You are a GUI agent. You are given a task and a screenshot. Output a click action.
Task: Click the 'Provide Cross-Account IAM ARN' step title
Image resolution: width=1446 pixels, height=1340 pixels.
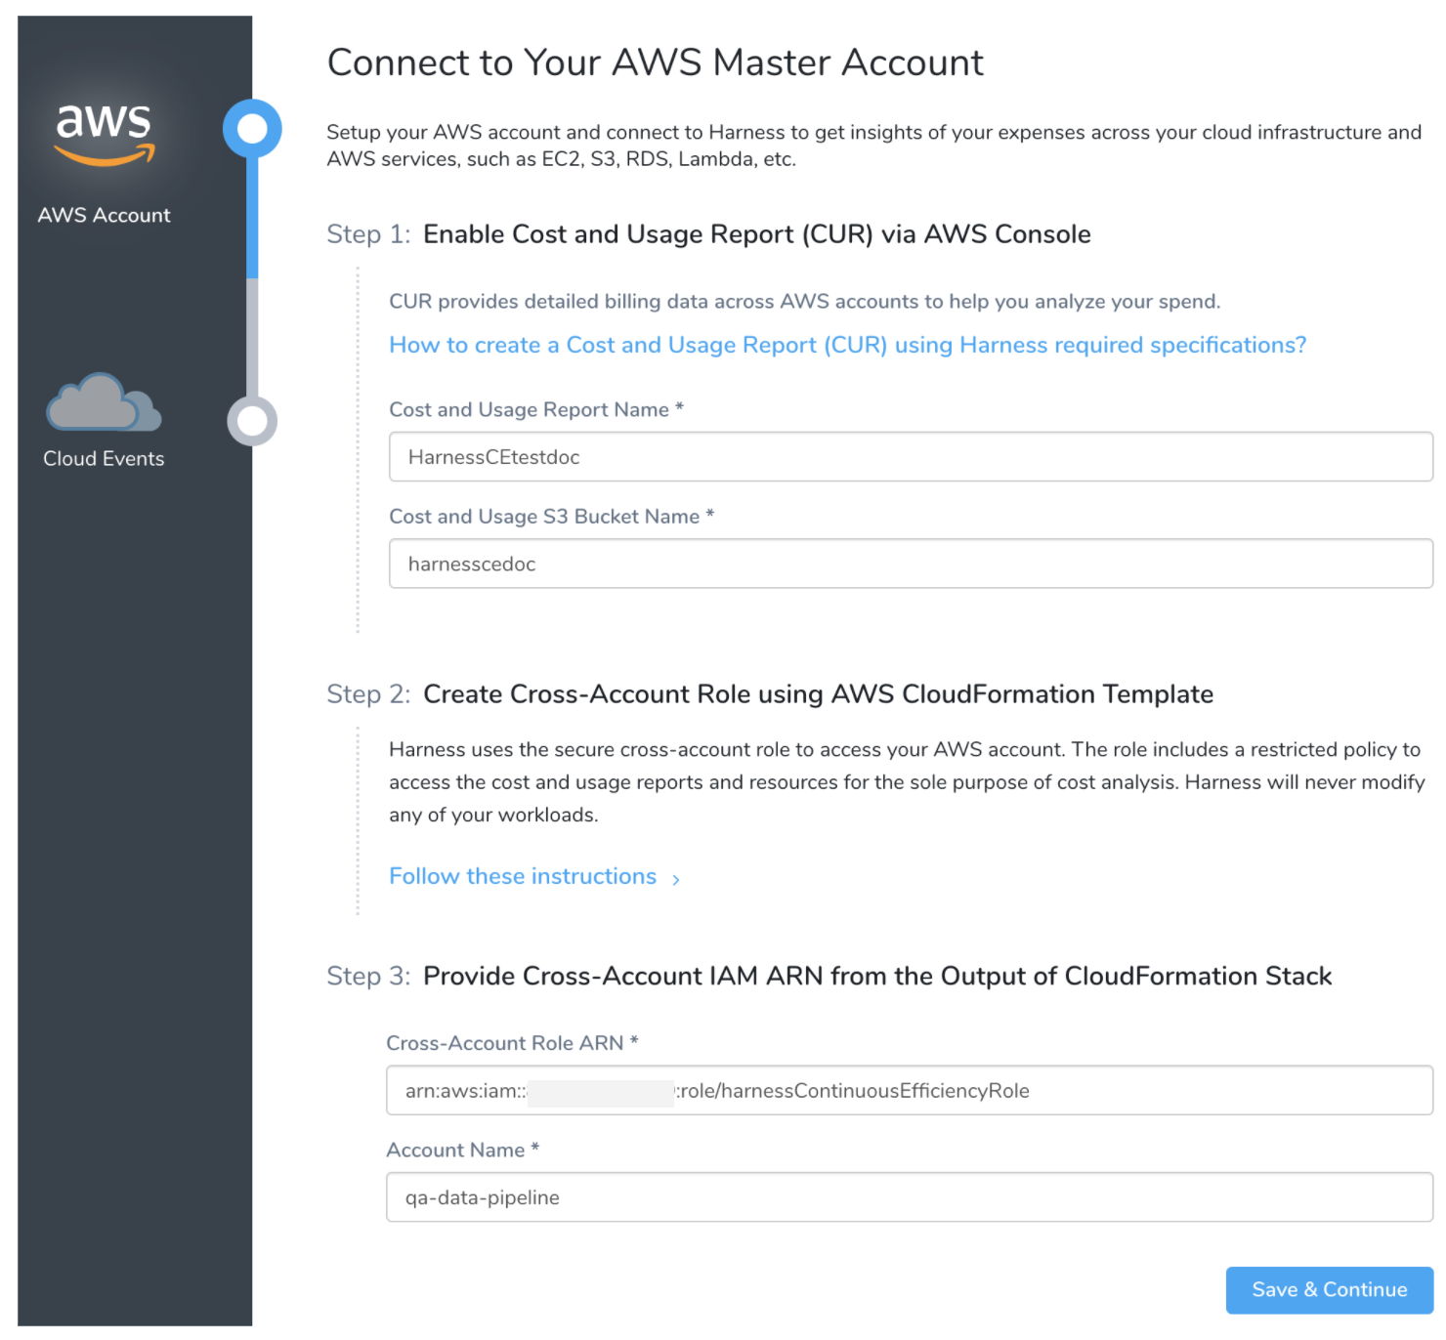877,977
